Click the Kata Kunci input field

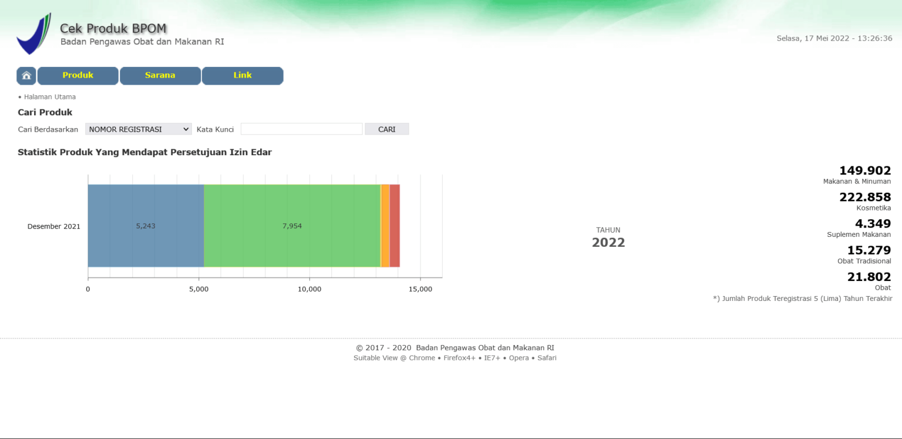point(301,129)
